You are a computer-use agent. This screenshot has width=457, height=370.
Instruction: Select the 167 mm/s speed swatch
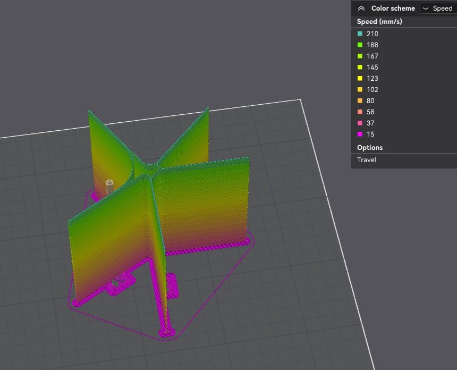pos(360,56)
